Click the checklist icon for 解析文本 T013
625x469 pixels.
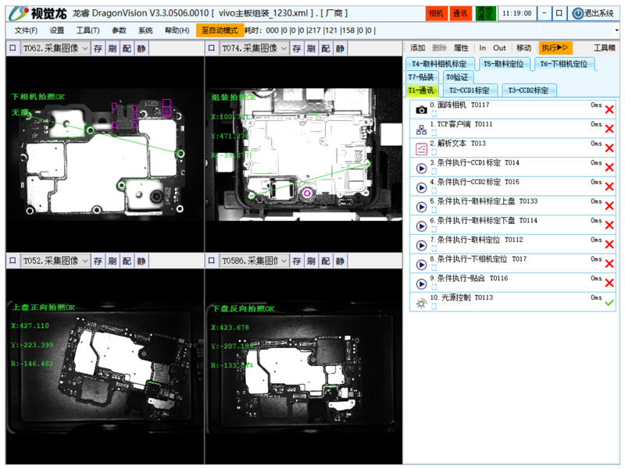[422, 148]
